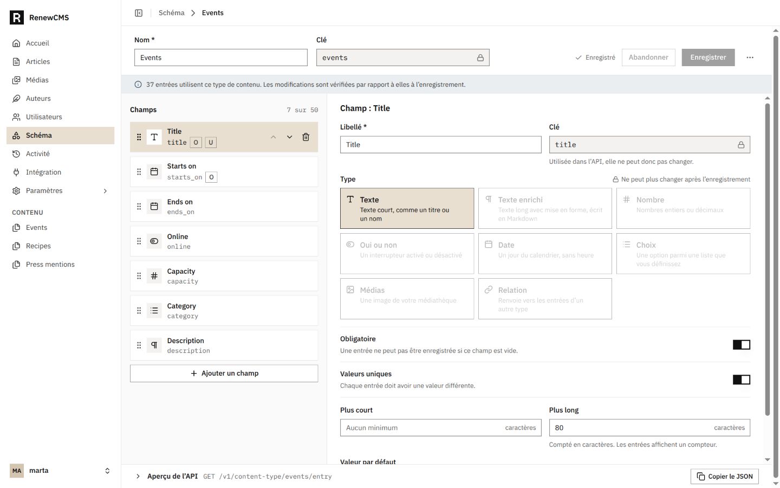Click the field detail panel scrollbar
The height and width of the screenshot is (488, 780).
[x=767, y=259]
